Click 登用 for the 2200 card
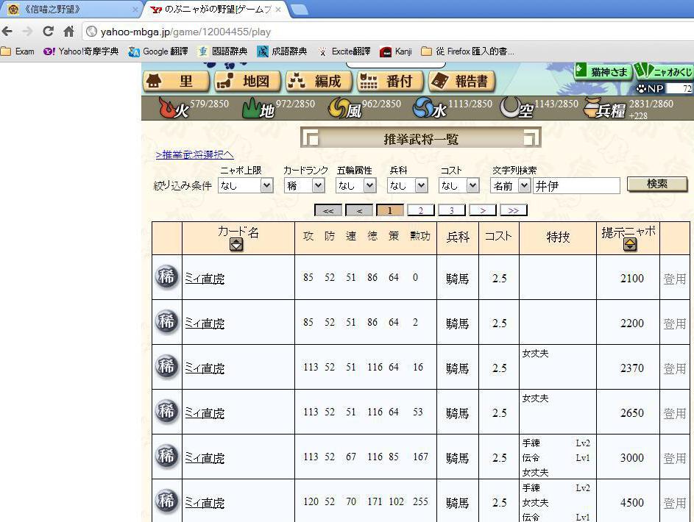The height and width of the screenshot is (522, 694). pos(675,324)
